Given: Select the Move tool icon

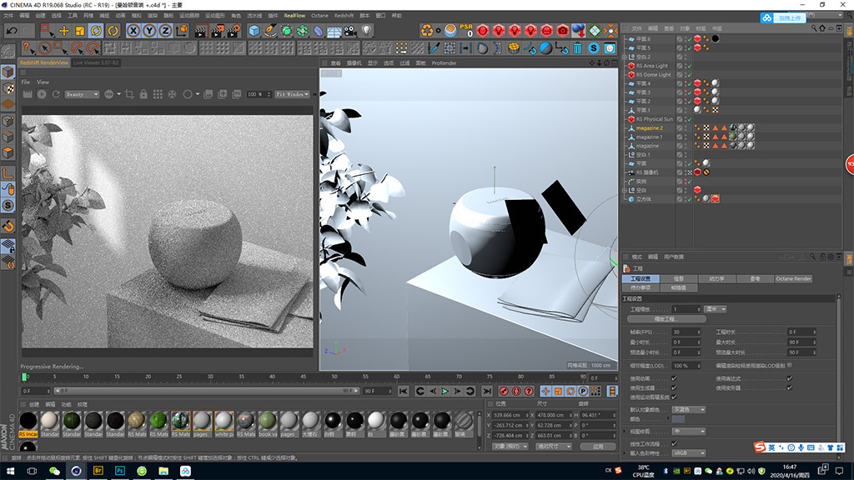Looking at the screenshot, I should (x=63, y=30).
